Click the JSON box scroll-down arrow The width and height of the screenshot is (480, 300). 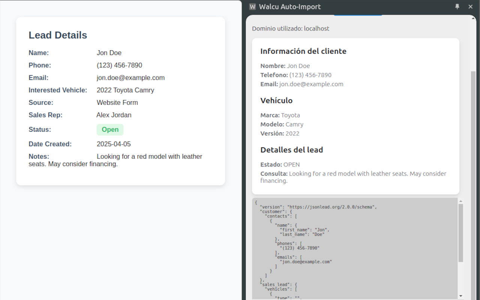coord(460,296)
